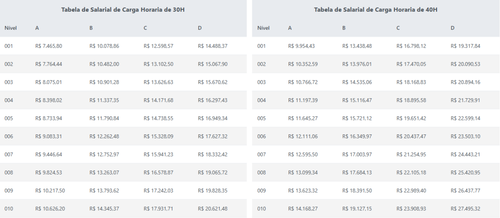
Task: Select level 008 in the 40H table
Action: [261, 173]
